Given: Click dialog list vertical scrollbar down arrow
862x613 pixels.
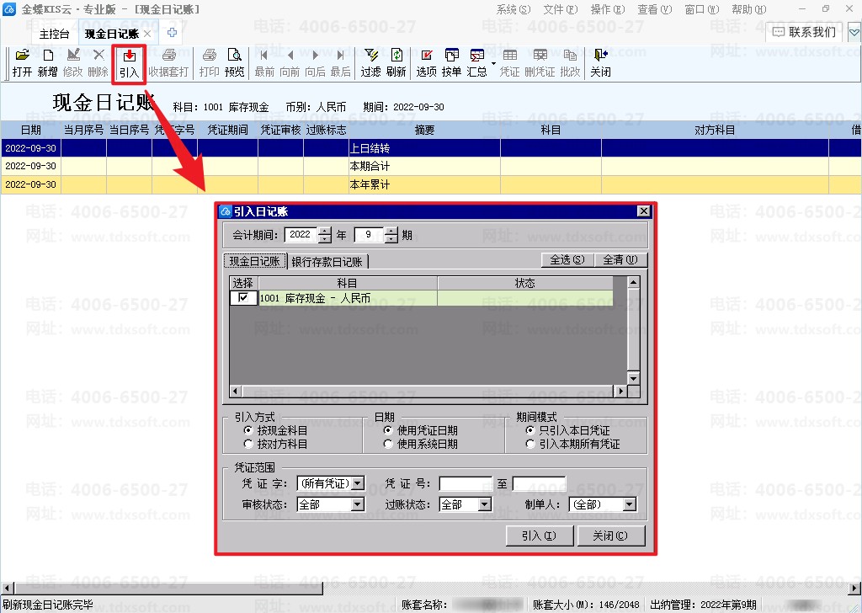Looking at the screenshot, I should (633, 378).
